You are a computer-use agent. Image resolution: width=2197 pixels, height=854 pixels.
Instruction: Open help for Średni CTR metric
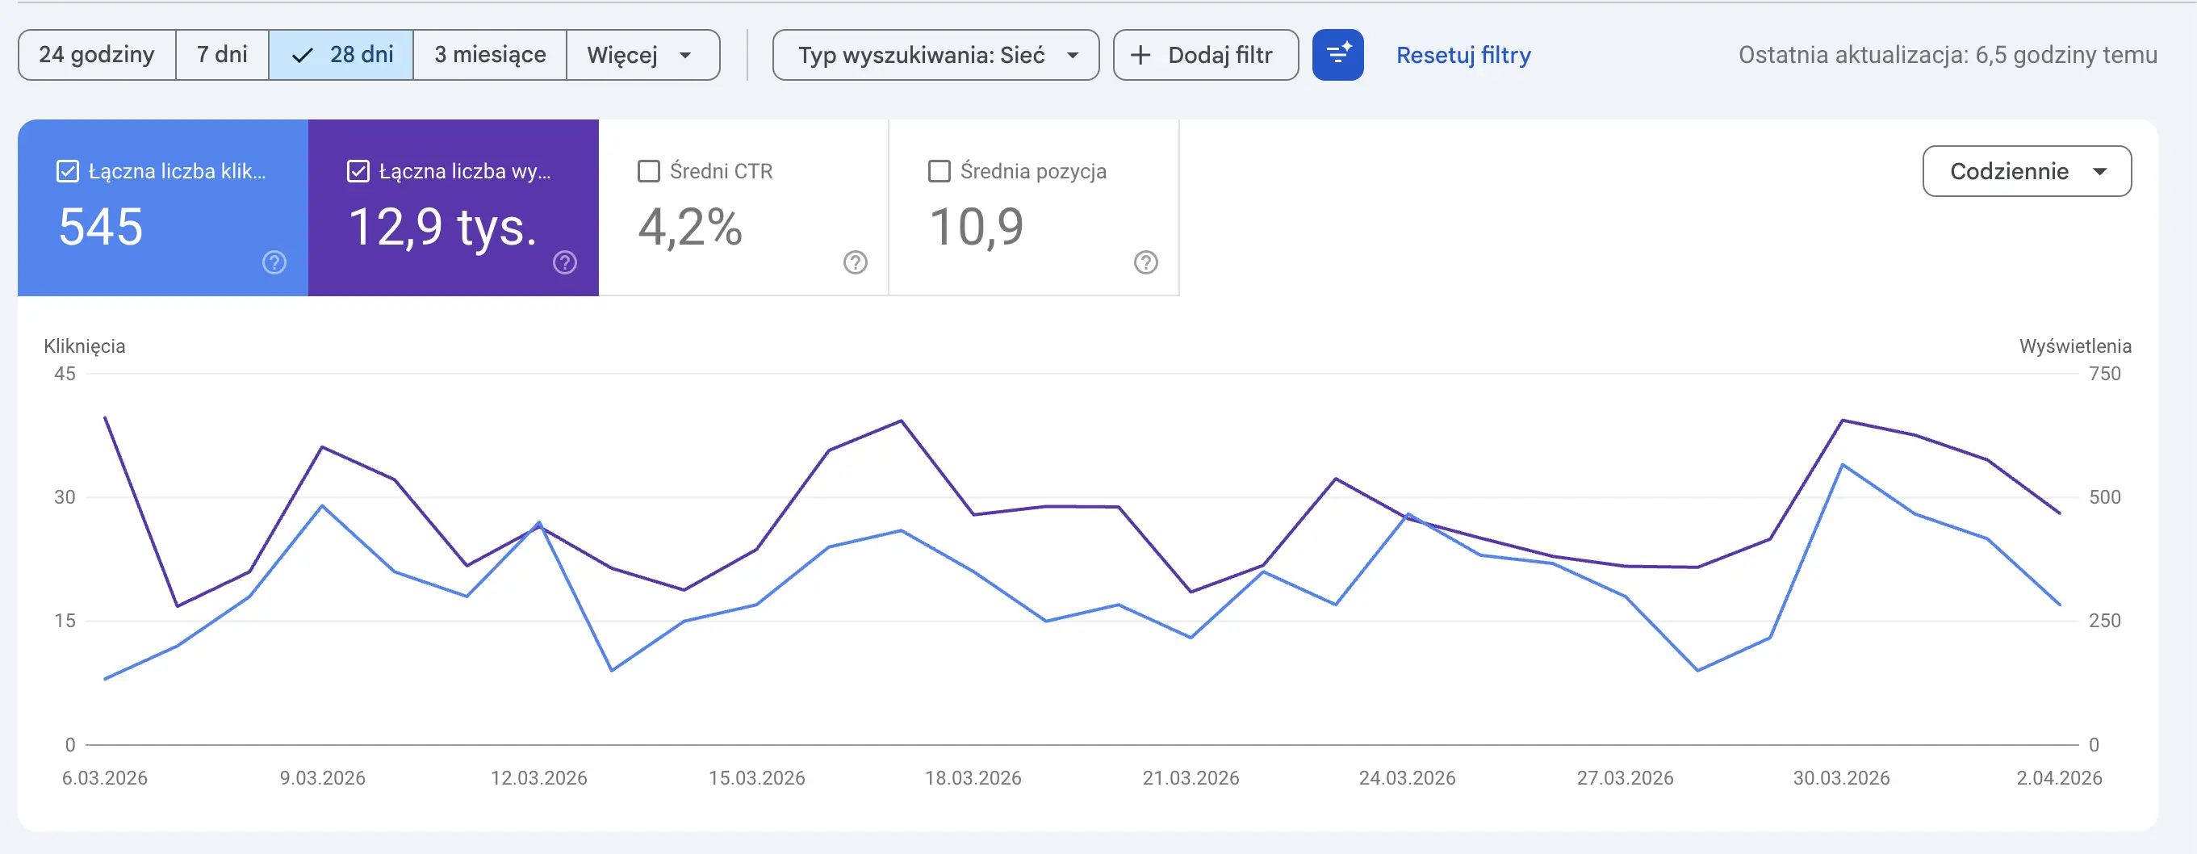pyautogui.click(x=856, y=263)
